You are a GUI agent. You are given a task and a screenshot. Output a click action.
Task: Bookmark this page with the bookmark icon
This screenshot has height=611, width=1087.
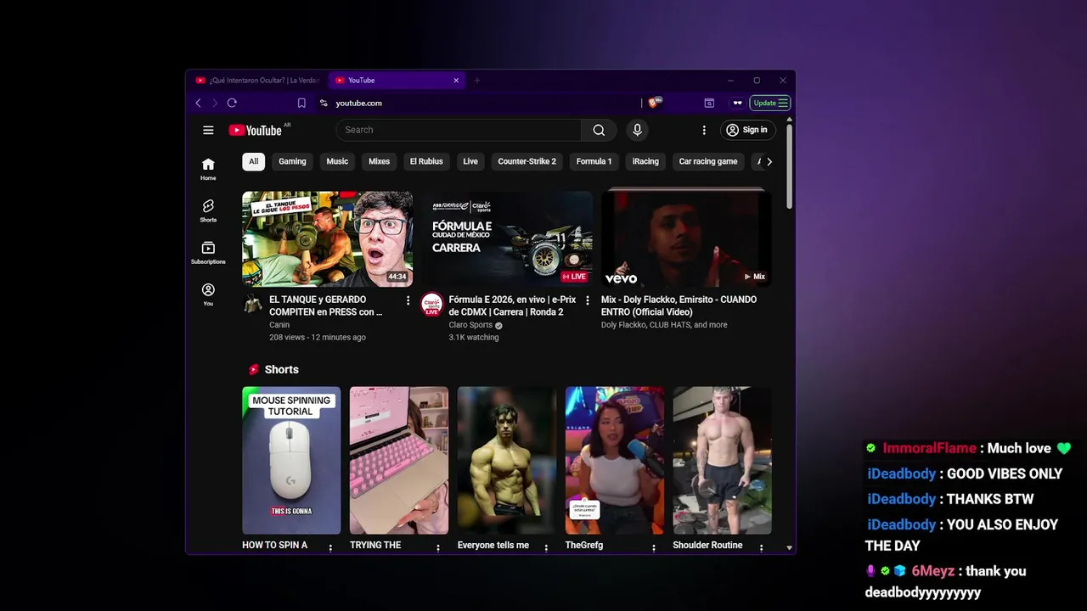tap(301, 103)
